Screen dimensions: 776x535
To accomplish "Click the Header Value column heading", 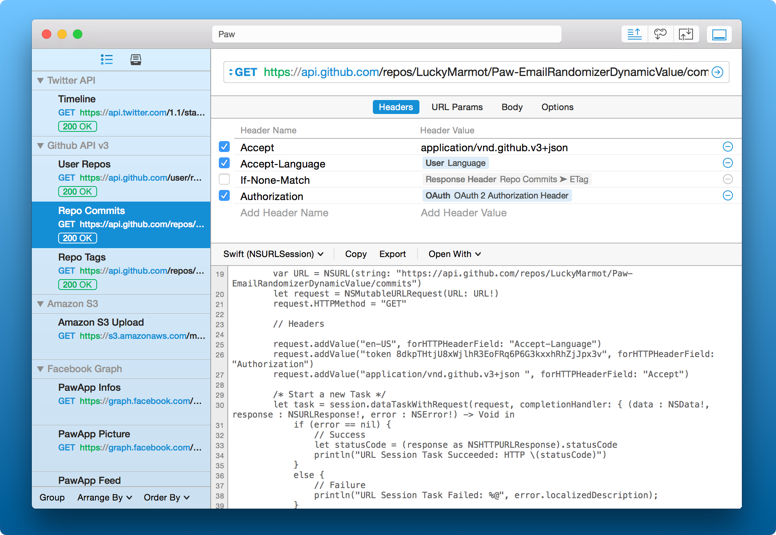I will [x=447, y=130].
